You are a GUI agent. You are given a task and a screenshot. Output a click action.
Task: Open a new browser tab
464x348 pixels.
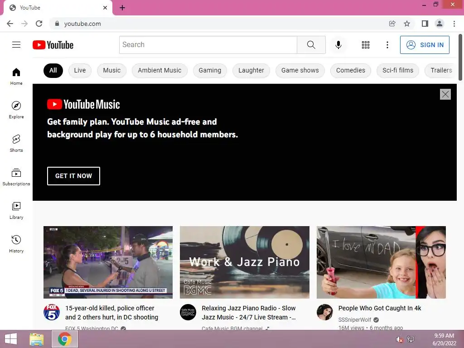tap(122, 8)
